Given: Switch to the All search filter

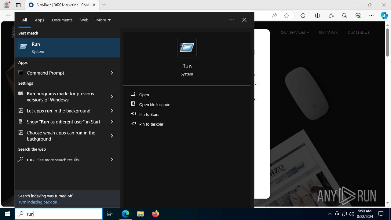Looking at the screenshot, I should [25, 20].
